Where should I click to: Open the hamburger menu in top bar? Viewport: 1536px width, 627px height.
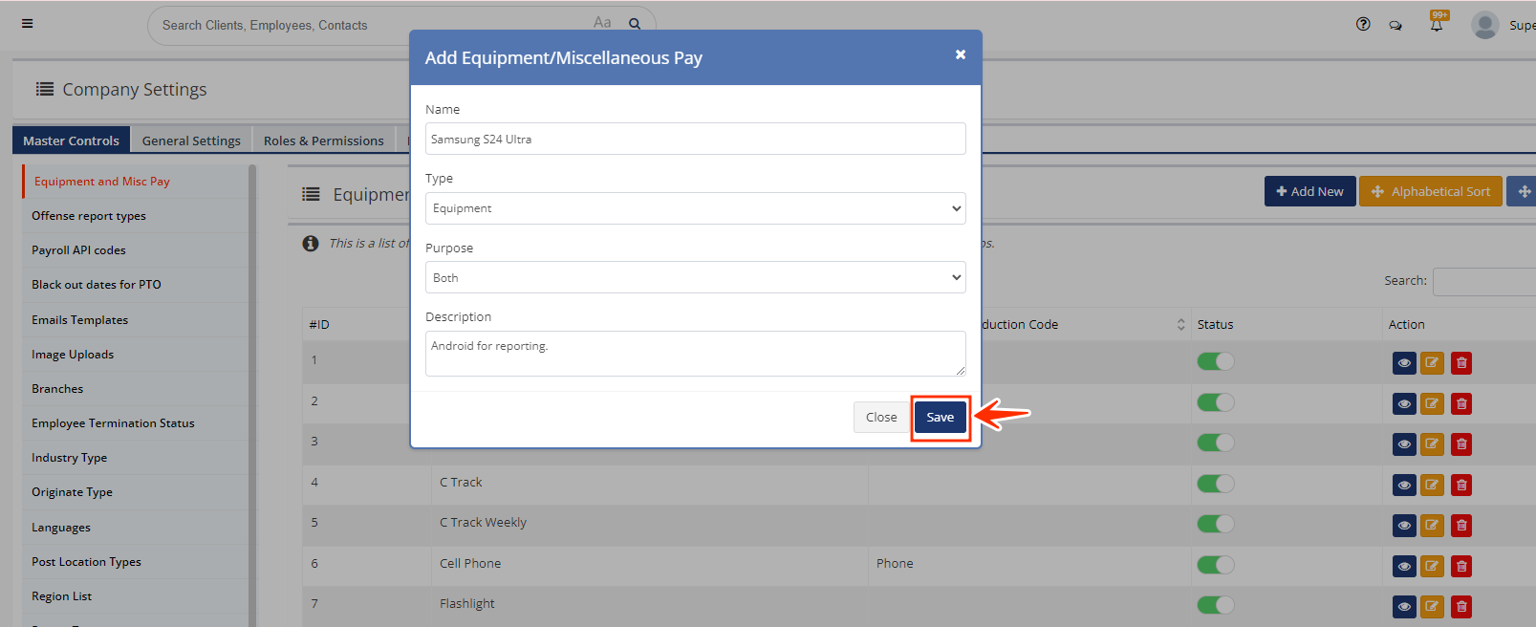[x=28, y=24]
